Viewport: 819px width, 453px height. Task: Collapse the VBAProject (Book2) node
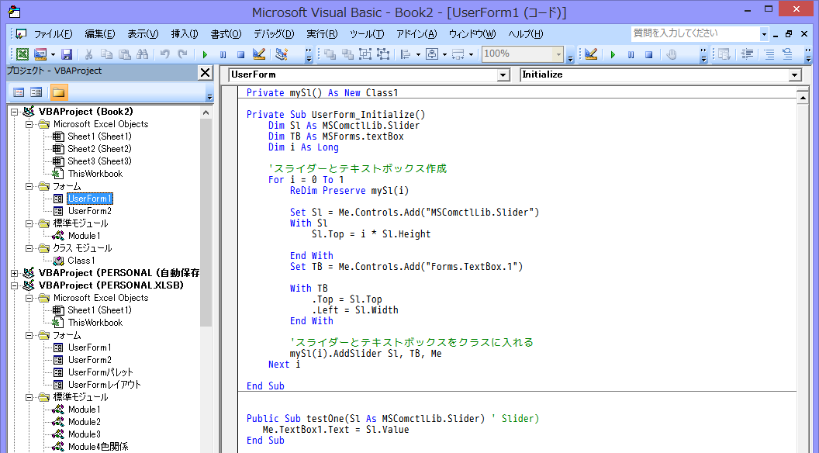point(15,112)
